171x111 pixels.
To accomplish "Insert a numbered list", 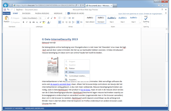I will click(x=65, y=18).
